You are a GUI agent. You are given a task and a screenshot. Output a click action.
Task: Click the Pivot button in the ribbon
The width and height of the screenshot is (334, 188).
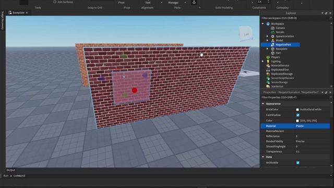[x=121, y=2]
